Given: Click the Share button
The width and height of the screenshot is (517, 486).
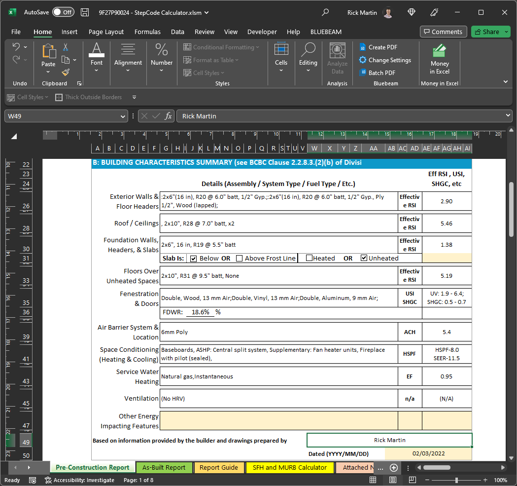Looking at the screenshot, I should [486, 32].
